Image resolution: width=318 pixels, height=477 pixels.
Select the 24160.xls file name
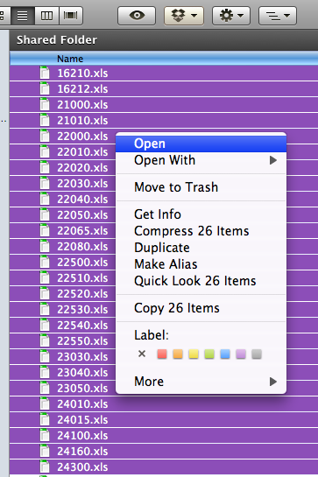point(82,451)
